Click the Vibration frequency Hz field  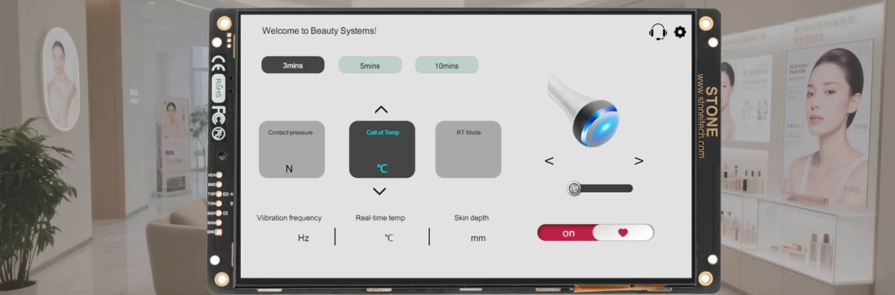click(303, 238)
